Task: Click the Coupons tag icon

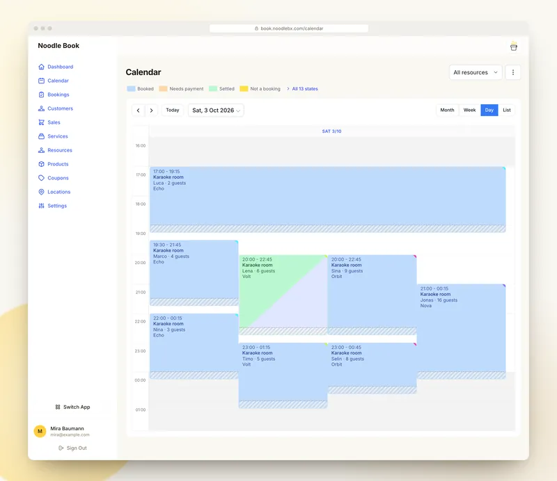Action: (x=41, y=178)
